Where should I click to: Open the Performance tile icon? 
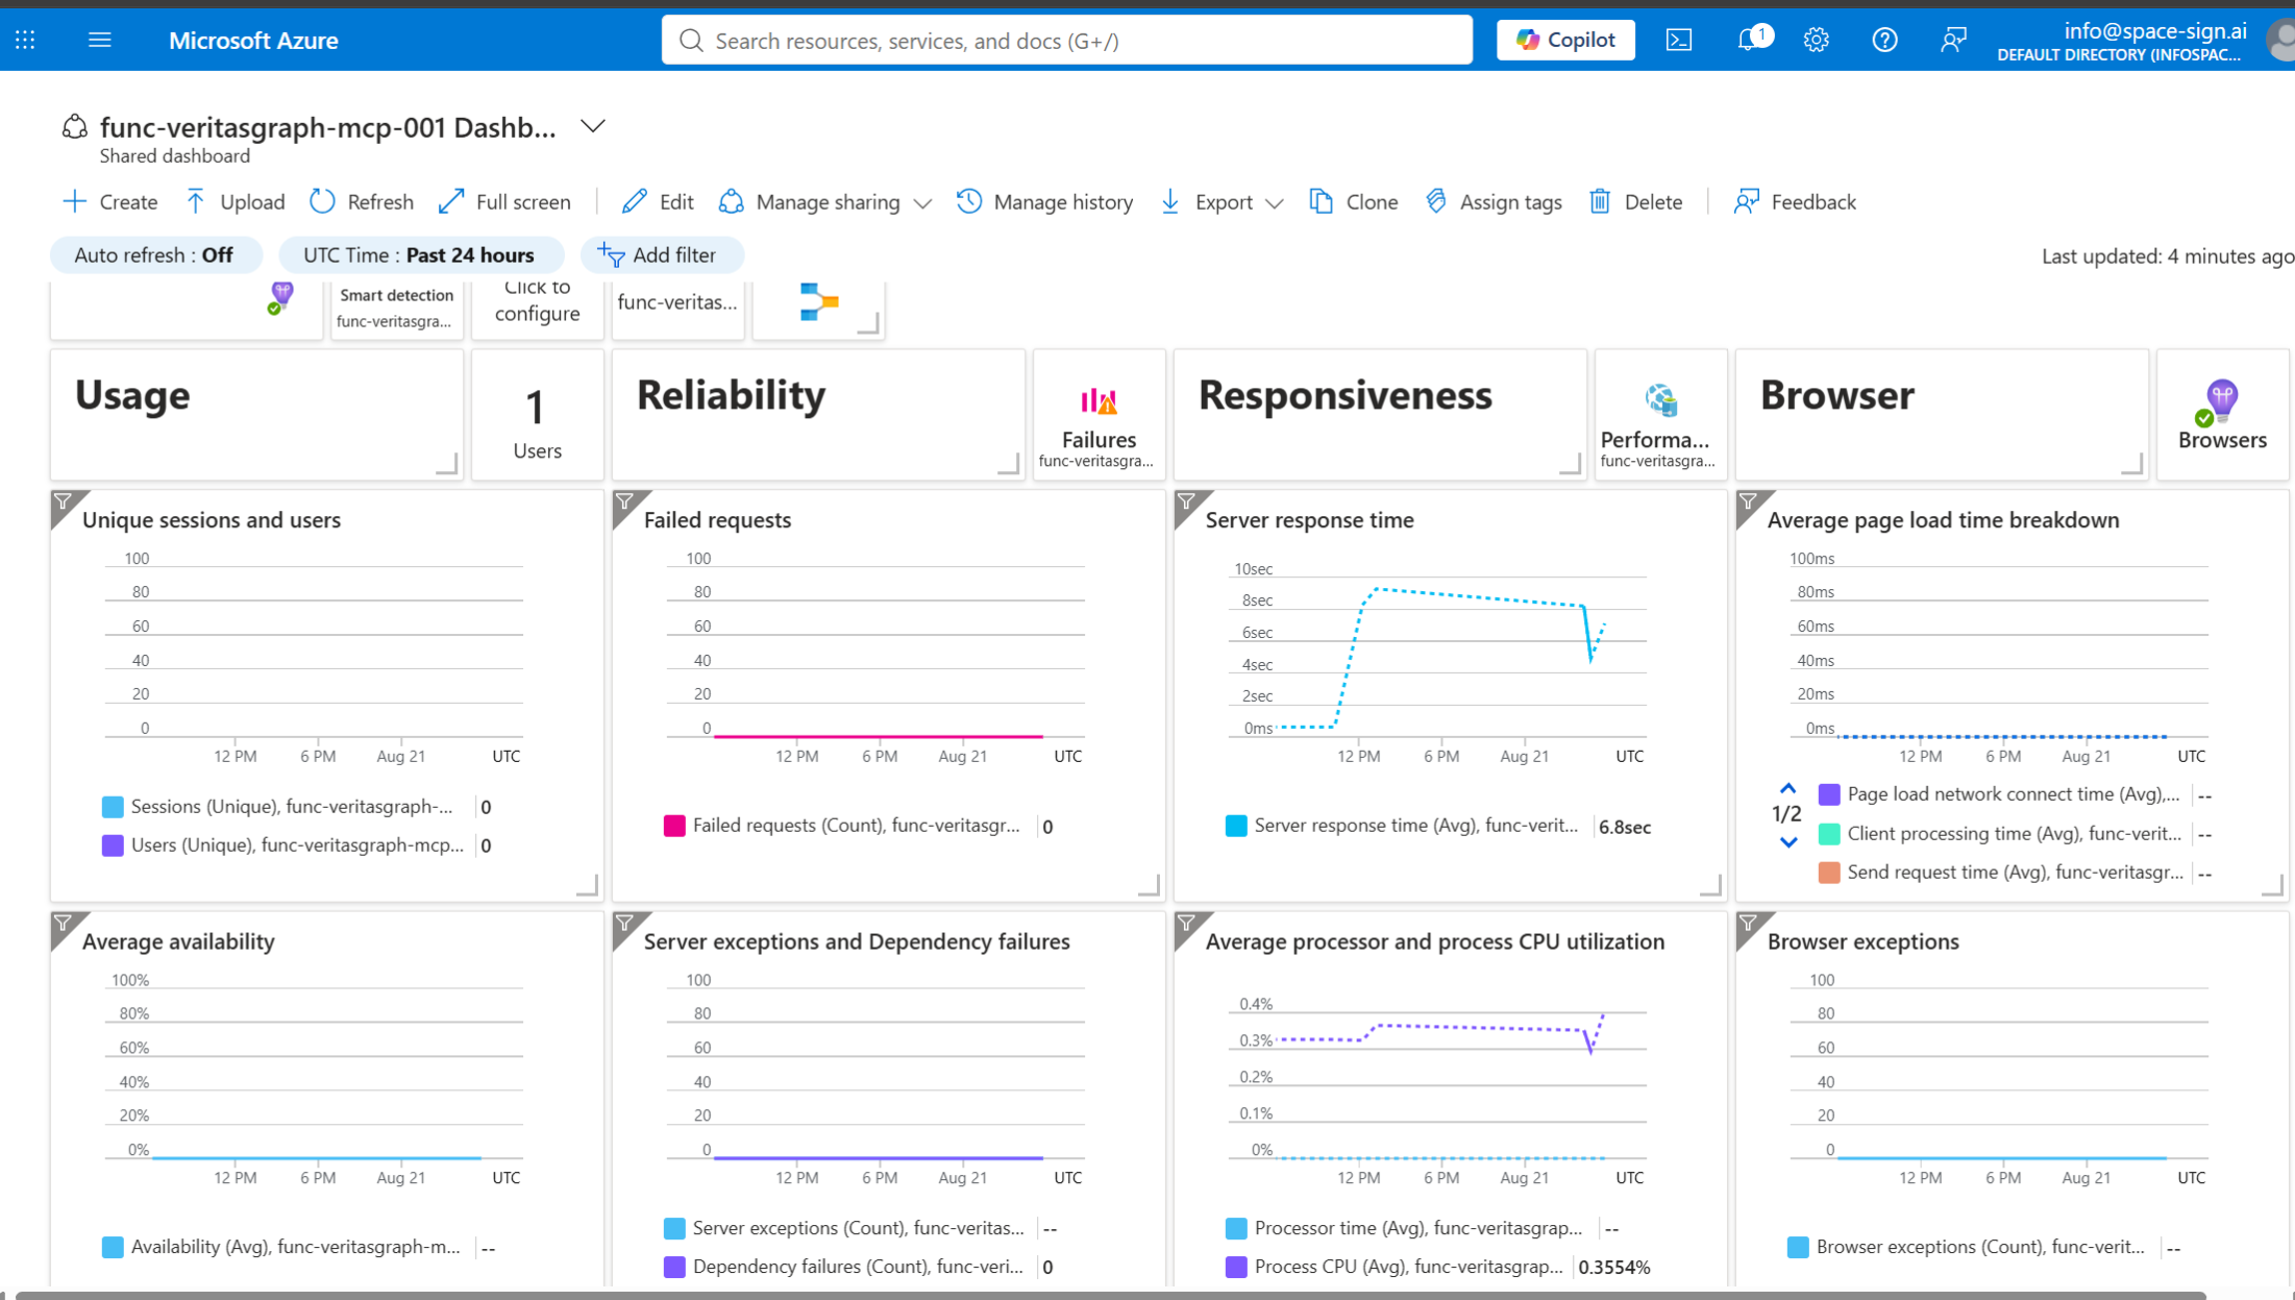click(x=1661, y=401)
